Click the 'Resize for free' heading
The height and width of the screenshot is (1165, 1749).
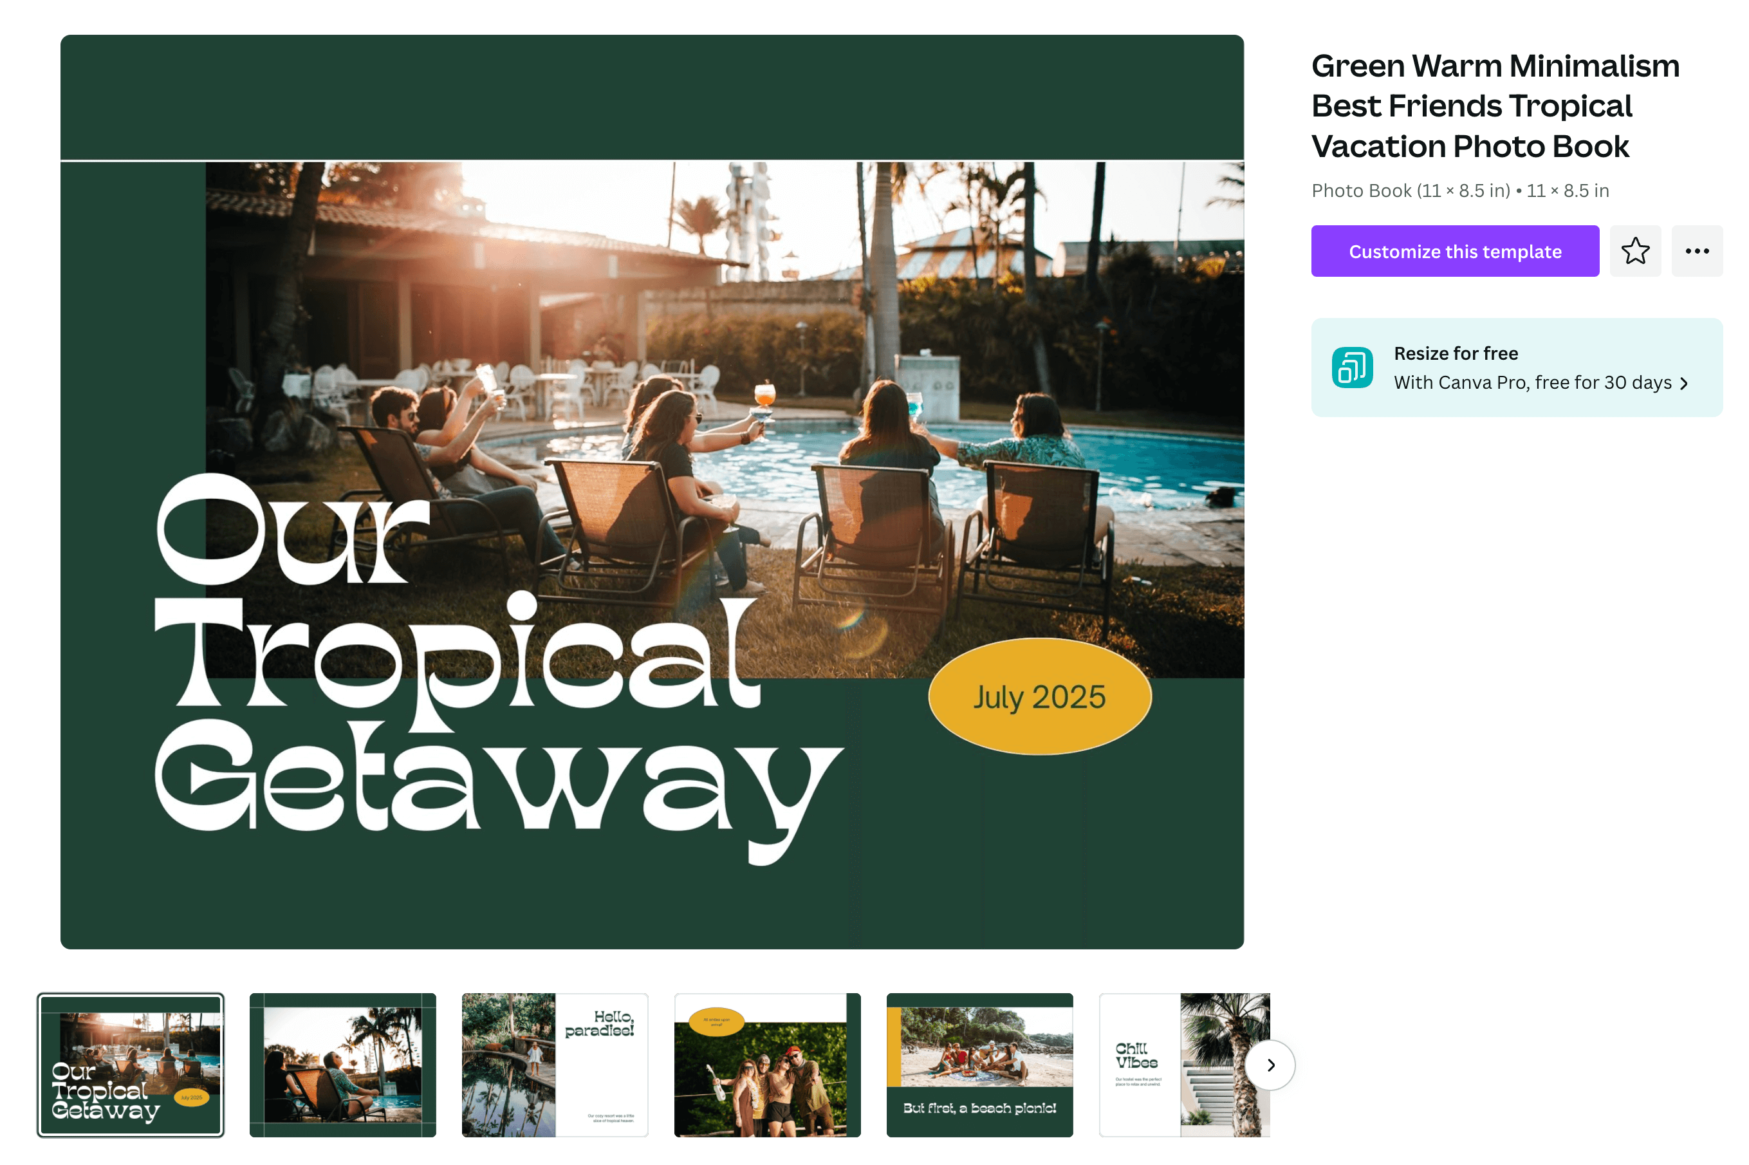(1455, 353)
